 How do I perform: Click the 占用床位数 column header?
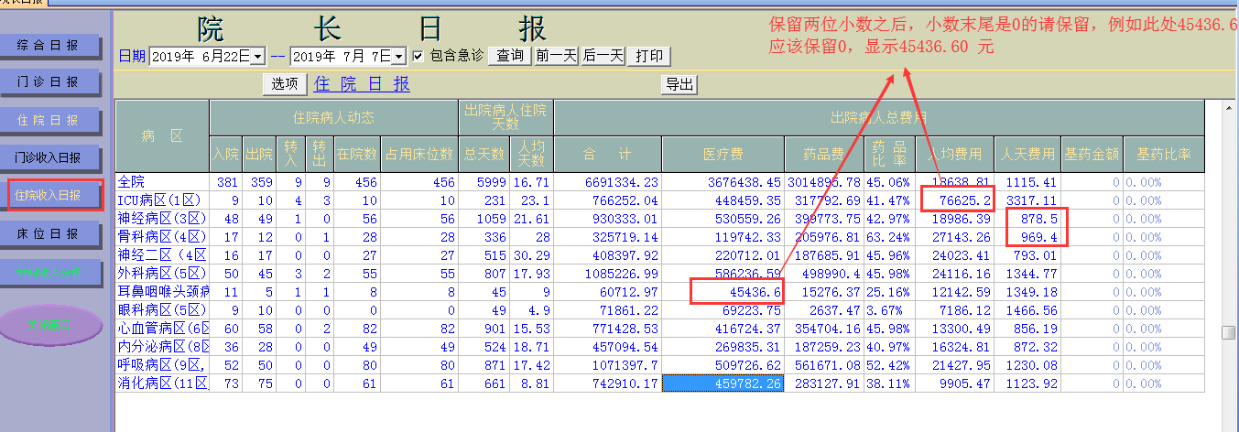pyautogui.click(x=418, y=154)
